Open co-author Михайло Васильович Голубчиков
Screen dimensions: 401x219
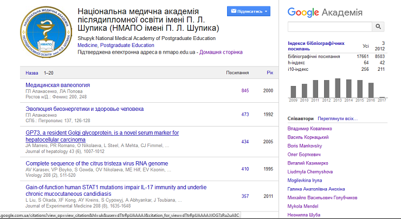pos(322,198)
